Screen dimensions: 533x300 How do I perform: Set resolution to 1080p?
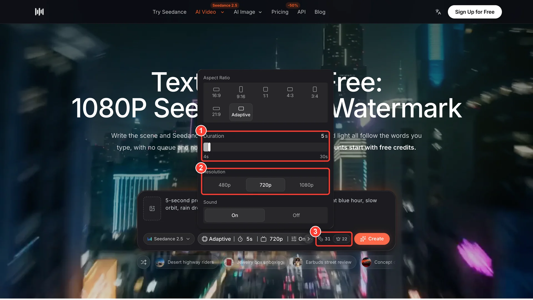point(306,185)
